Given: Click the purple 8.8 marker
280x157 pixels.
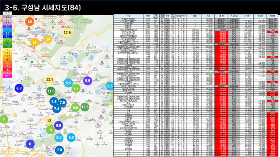Looking at the screenshot, I should pyautogui.click(x=59, y=126).
